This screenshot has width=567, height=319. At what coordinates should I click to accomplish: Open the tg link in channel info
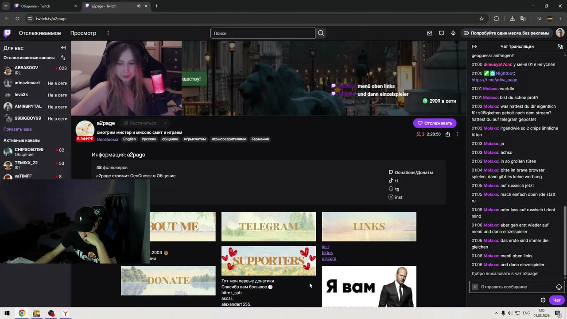coord(394,189)
